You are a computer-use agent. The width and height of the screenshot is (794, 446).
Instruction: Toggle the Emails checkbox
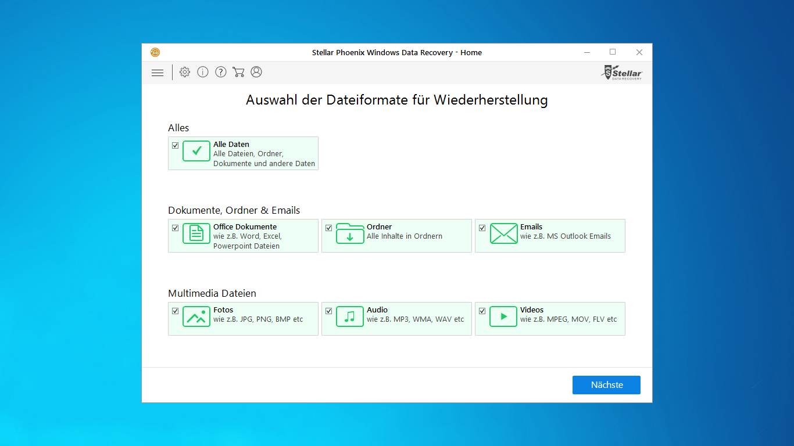click(482, 228)
